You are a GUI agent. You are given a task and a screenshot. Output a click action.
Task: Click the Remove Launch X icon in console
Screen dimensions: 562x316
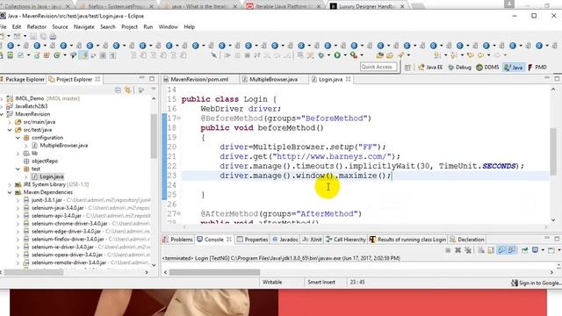pos(458,250)
